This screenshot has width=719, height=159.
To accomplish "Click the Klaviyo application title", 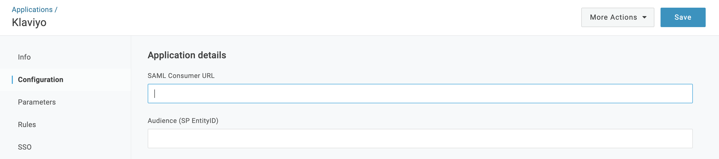I will coord(29,22).
